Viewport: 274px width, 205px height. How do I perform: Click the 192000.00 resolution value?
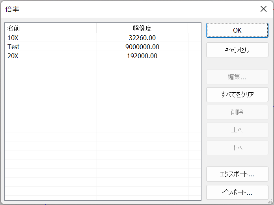point(142,56)
